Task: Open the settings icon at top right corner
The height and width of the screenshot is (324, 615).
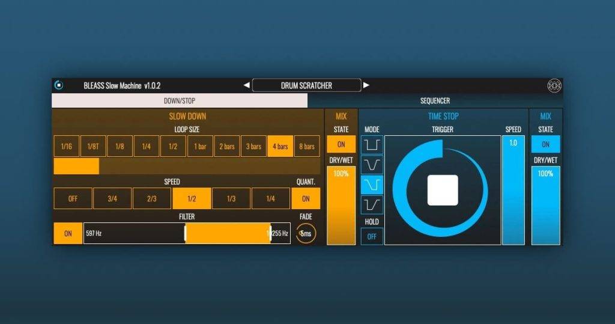Action: [x=554, y=85]
